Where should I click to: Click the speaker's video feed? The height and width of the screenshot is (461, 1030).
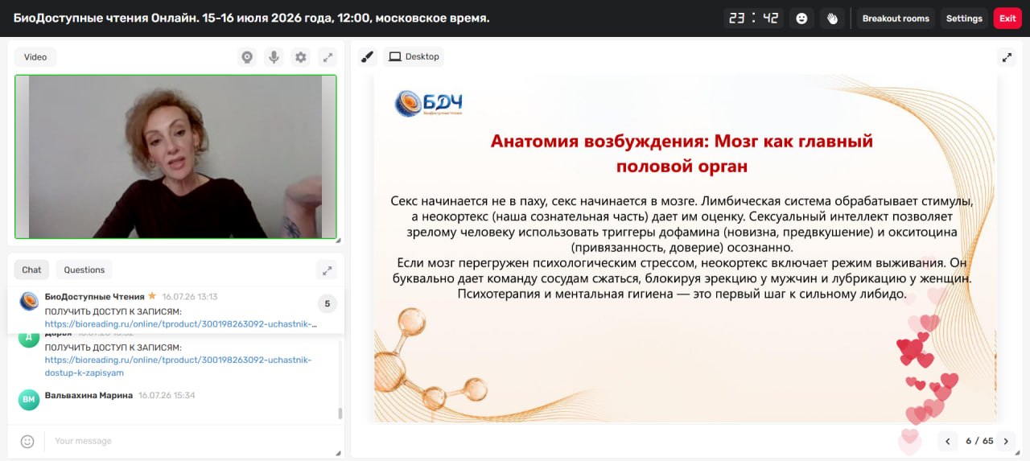tap(175, 156)
